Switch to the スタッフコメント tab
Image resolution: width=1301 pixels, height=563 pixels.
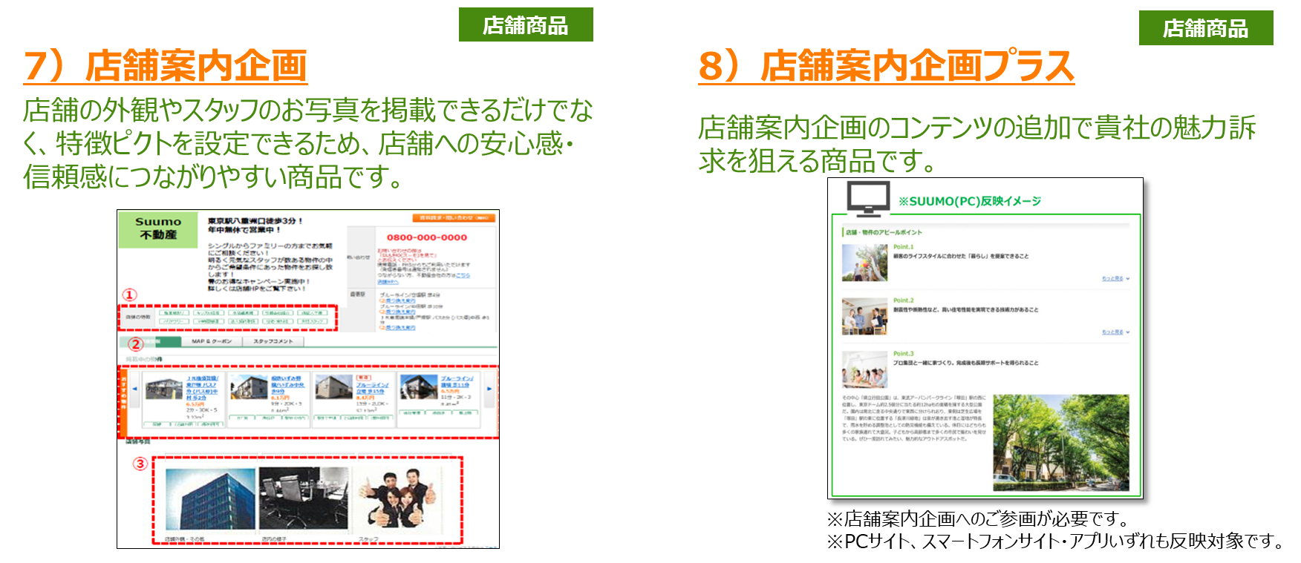(273, 341)
